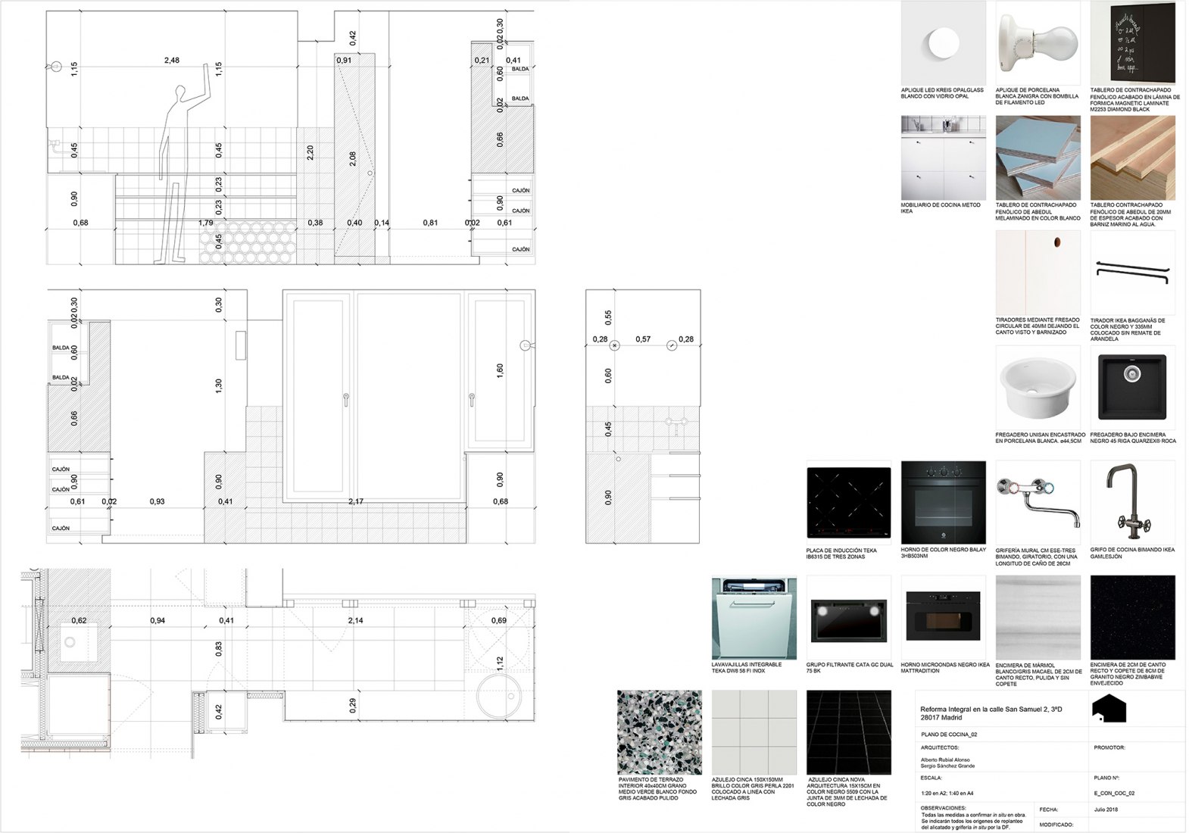Click architect name 'Sergio Sánchez Grande'

click(947, 766)
